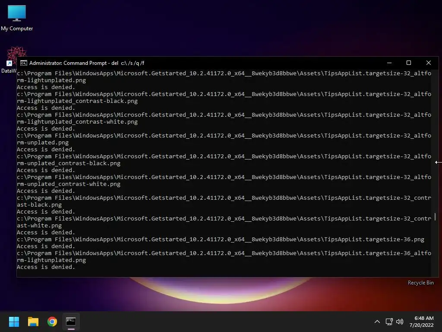Open network settings in system tray
The image size is (442, 332).
tap(389, 322)
